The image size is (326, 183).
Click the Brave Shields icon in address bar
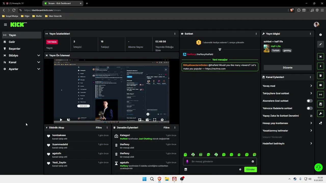pos(292,10)
